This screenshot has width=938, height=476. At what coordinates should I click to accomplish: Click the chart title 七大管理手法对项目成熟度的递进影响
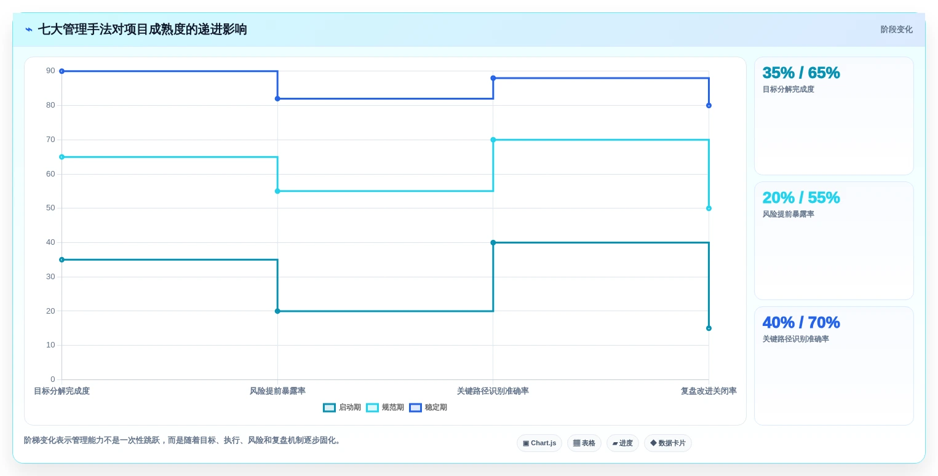[x=143, y=30]
